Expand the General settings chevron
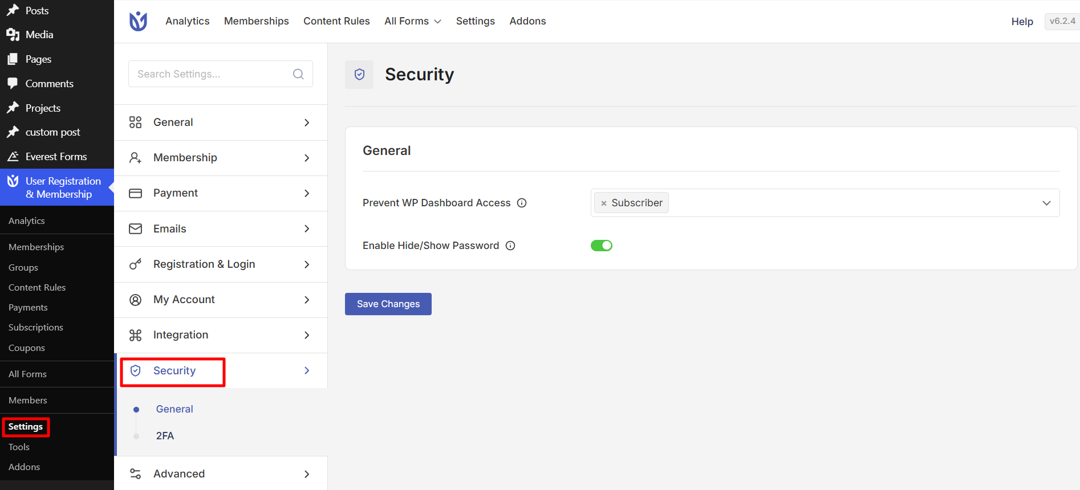This screenshot has height=490, width=1080. pos(307,122)
